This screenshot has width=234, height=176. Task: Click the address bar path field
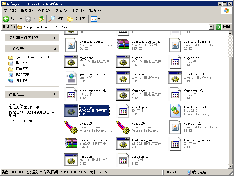tap(113, 27)
